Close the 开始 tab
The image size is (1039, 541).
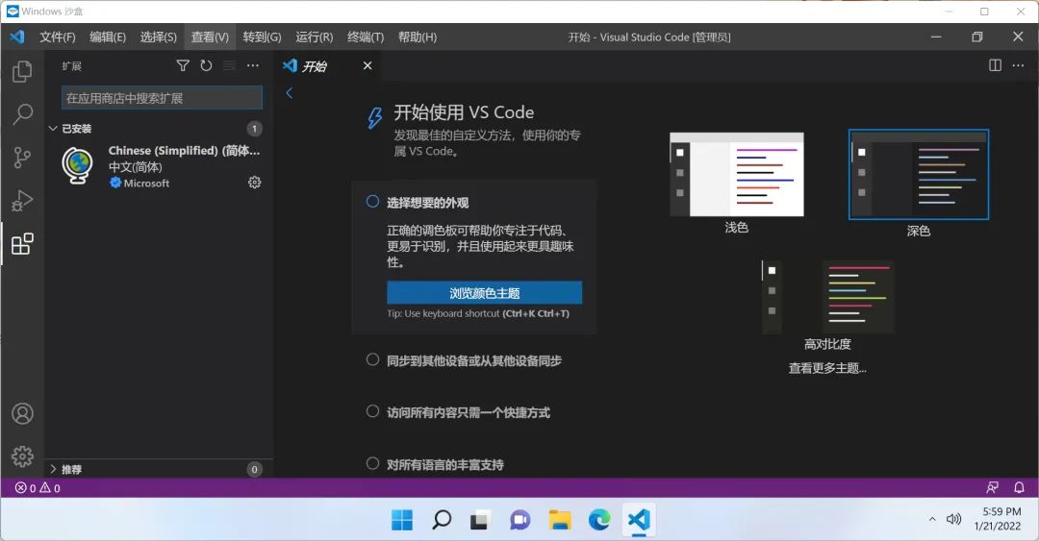[367, 65]
